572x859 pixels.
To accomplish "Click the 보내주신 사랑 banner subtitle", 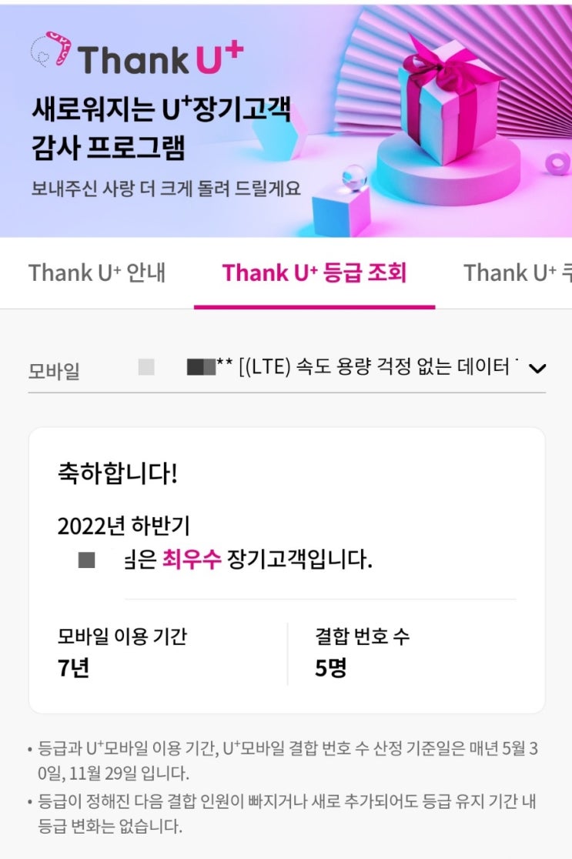I will 166,188.
